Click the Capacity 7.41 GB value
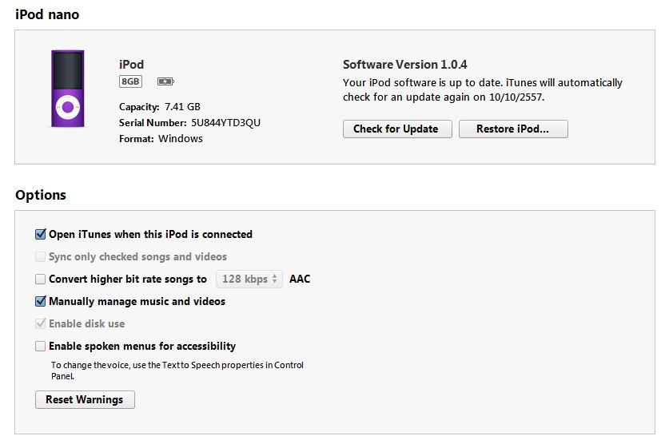The height and width of the screenshot is (448, 669). point(181,107)
